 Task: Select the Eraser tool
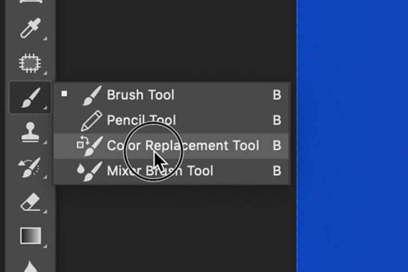(29, 202)
